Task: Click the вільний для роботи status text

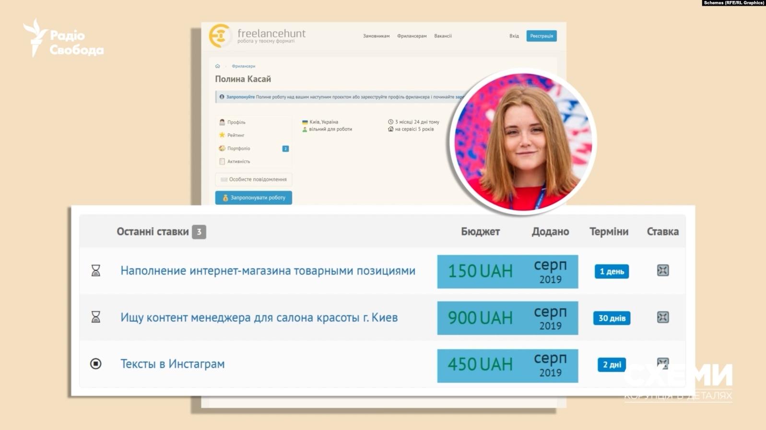Action: click(330, 129)
